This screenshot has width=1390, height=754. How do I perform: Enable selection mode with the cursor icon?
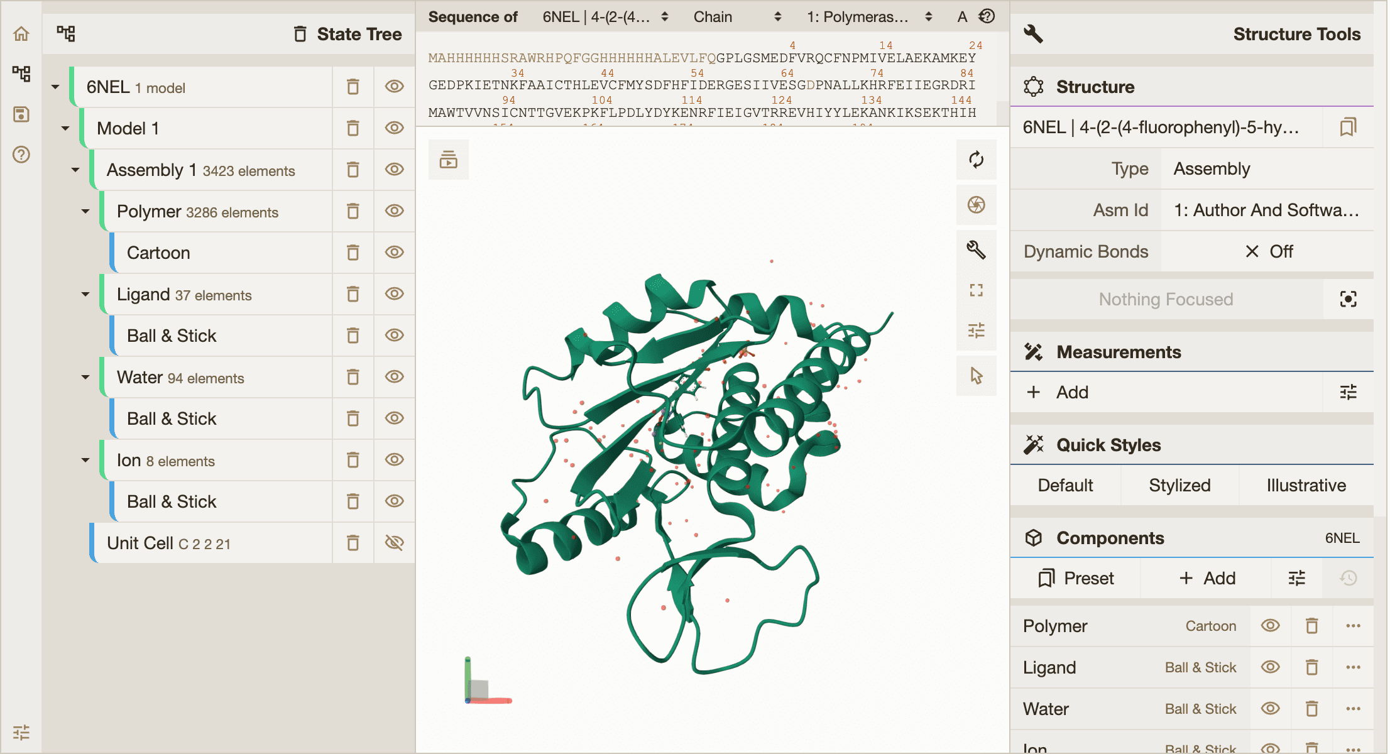coord(976,376)
